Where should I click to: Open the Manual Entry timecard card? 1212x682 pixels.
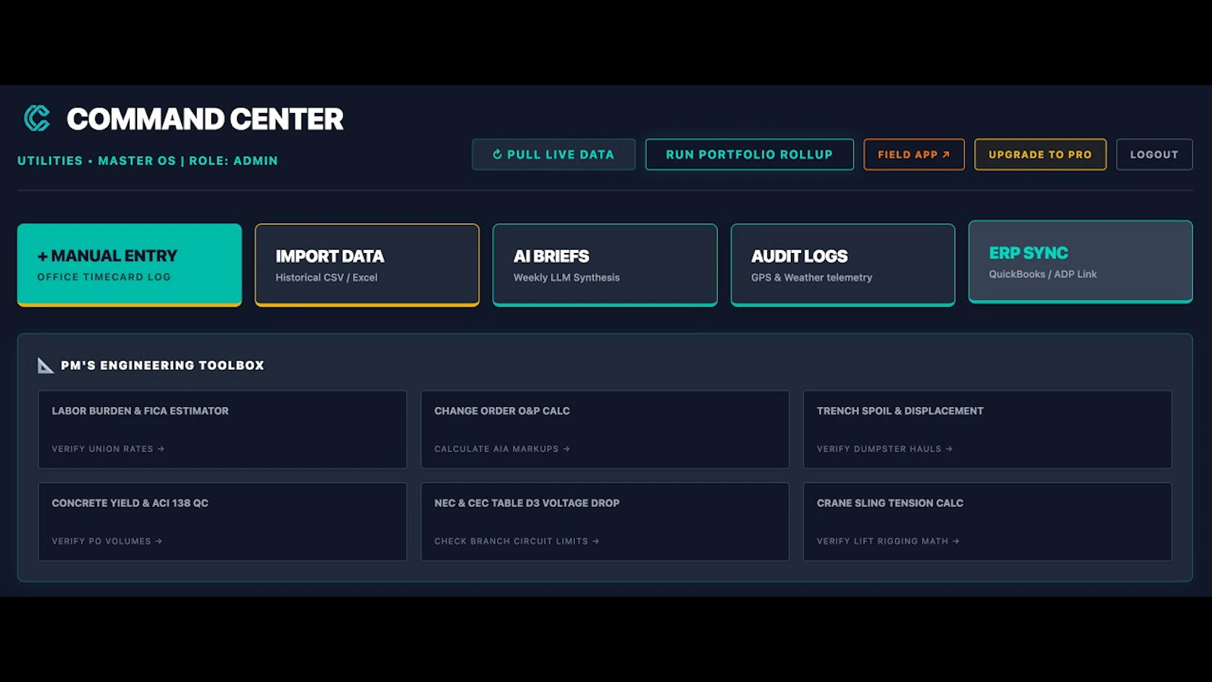click(130, 265)
